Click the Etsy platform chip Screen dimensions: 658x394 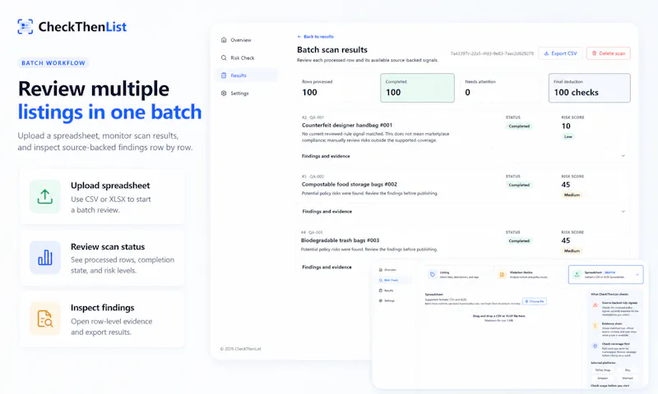(x=628, y=370)
